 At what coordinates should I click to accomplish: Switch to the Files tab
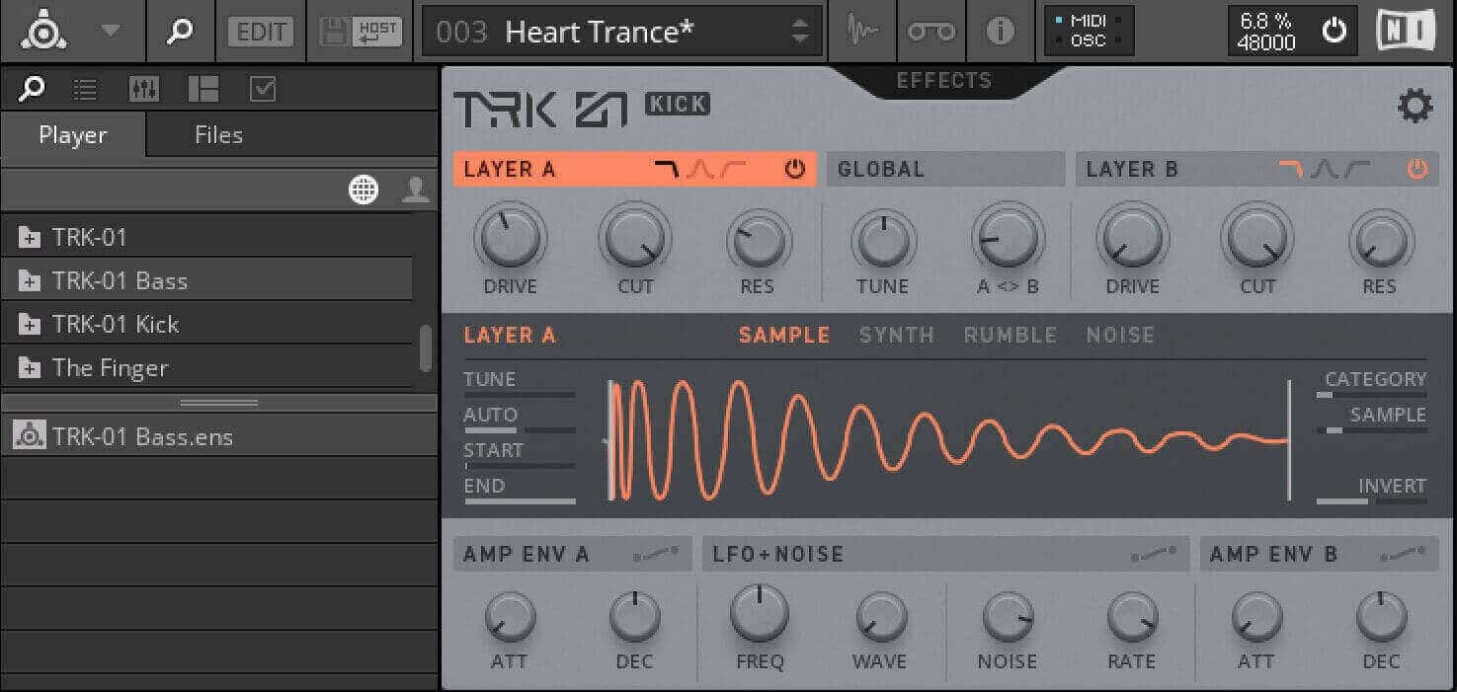coord(218,135)
